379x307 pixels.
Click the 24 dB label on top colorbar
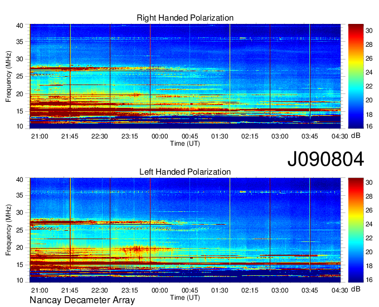369,72
